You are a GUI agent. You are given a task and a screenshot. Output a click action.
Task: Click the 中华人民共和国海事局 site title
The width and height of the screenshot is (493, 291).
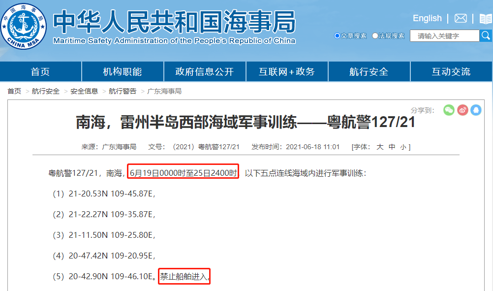174,22
